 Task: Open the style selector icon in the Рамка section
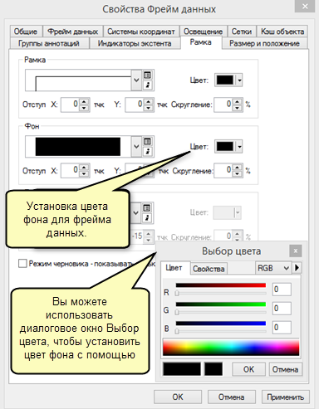pos(147,75)
